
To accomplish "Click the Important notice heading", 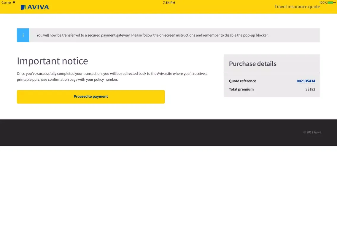I will 53,61.
